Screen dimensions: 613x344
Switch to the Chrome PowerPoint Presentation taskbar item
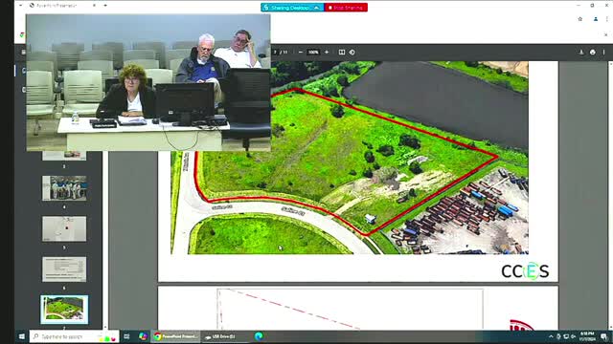click(175, 336)
